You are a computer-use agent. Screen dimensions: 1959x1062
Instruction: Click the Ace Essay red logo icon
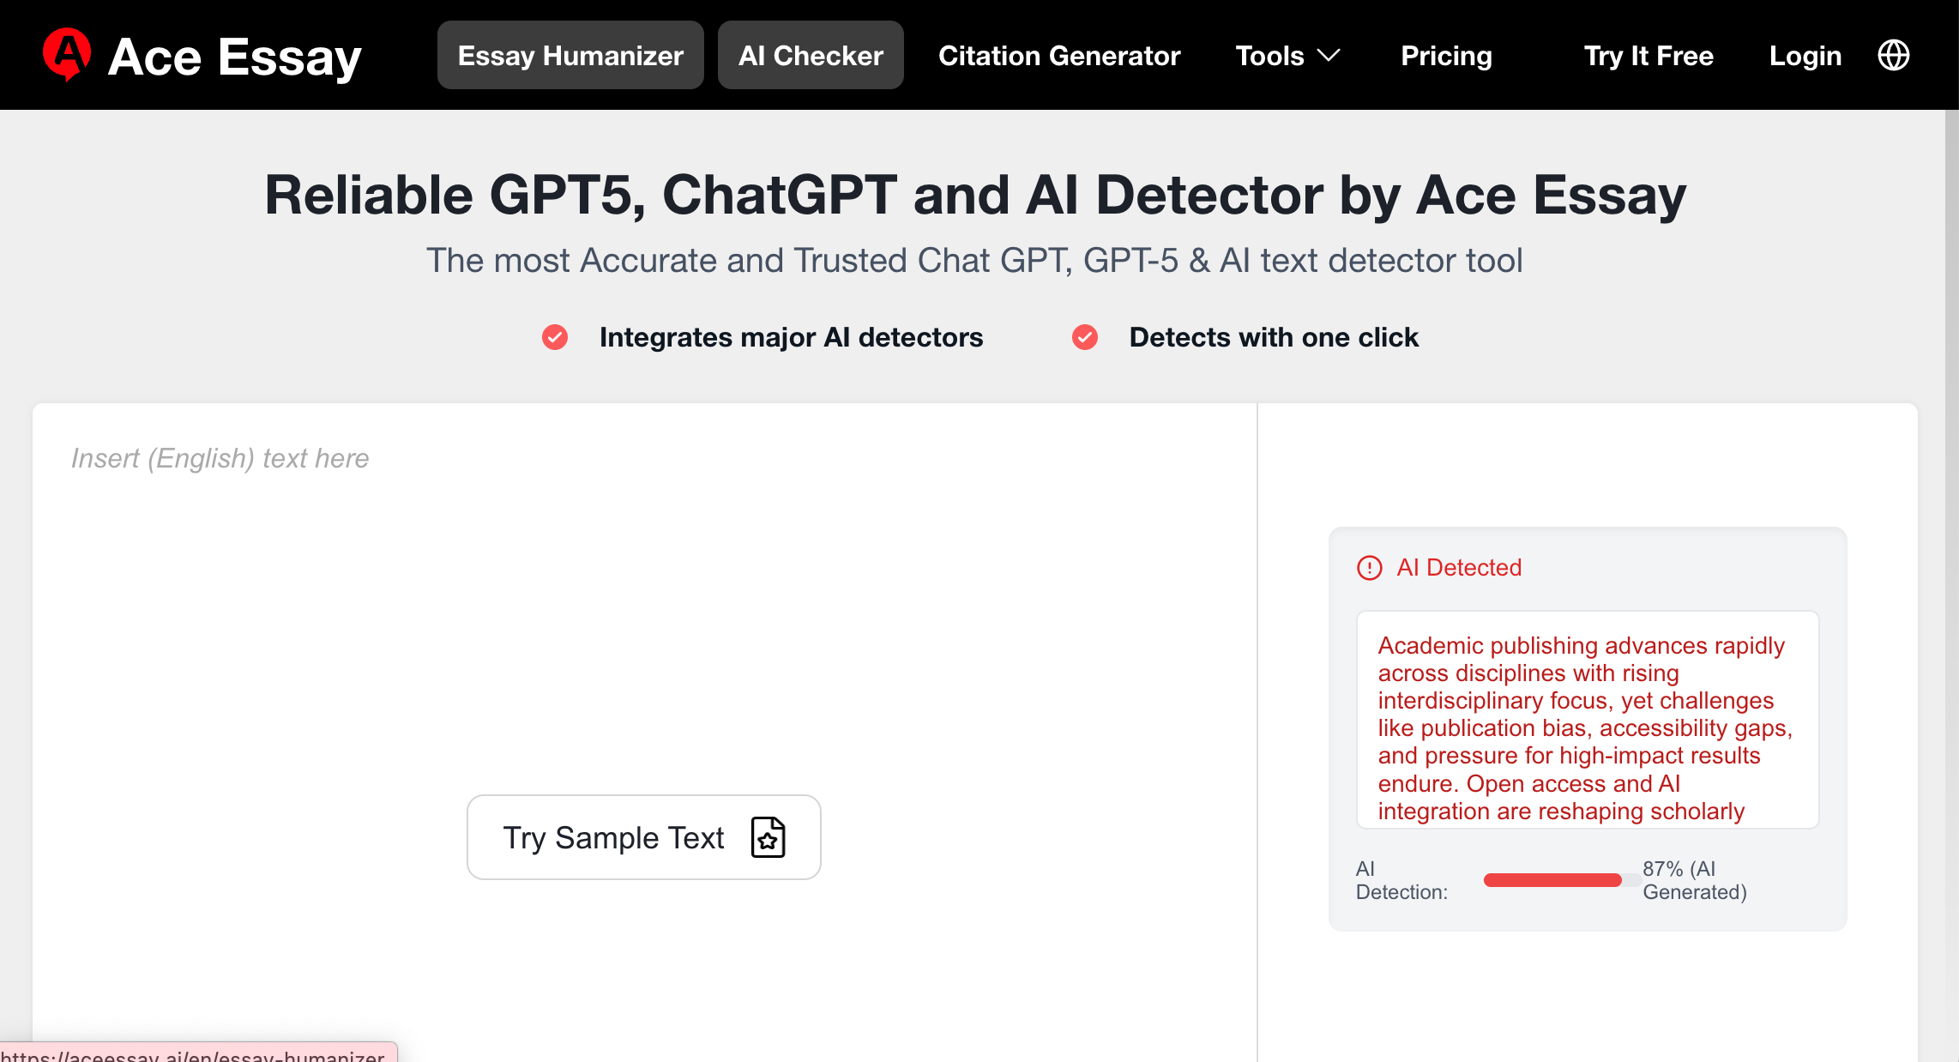pos(67,54)
